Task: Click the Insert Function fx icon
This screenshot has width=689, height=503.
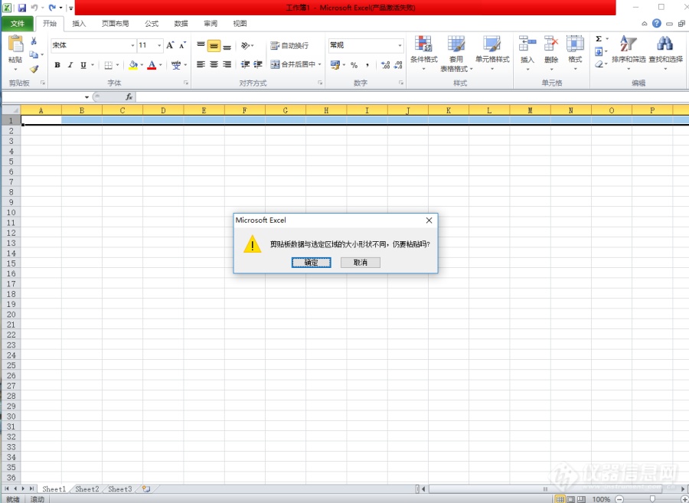Action: (x=129, y=97)
